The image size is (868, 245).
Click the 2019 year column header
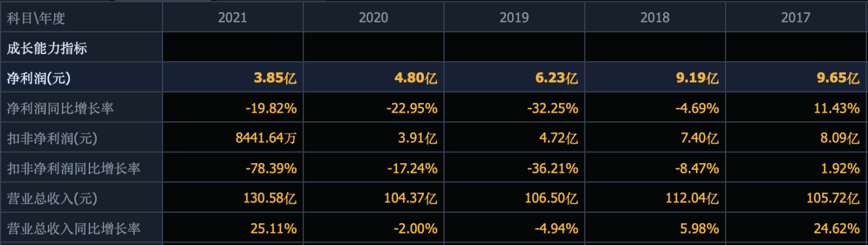coord(514,18)
